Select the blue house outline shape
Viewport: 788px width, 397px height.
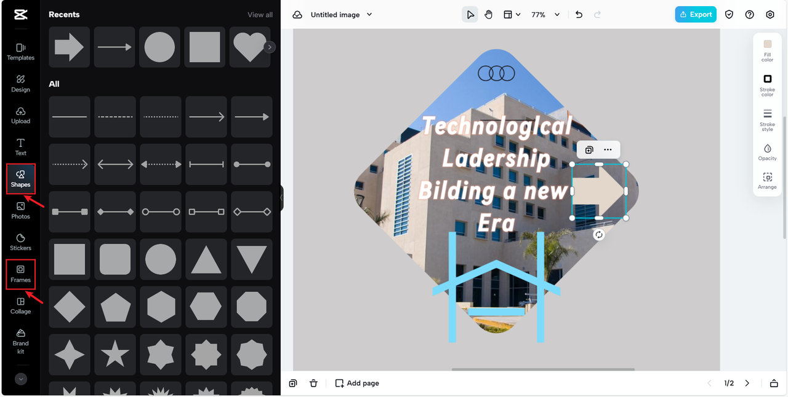point(496,286)
